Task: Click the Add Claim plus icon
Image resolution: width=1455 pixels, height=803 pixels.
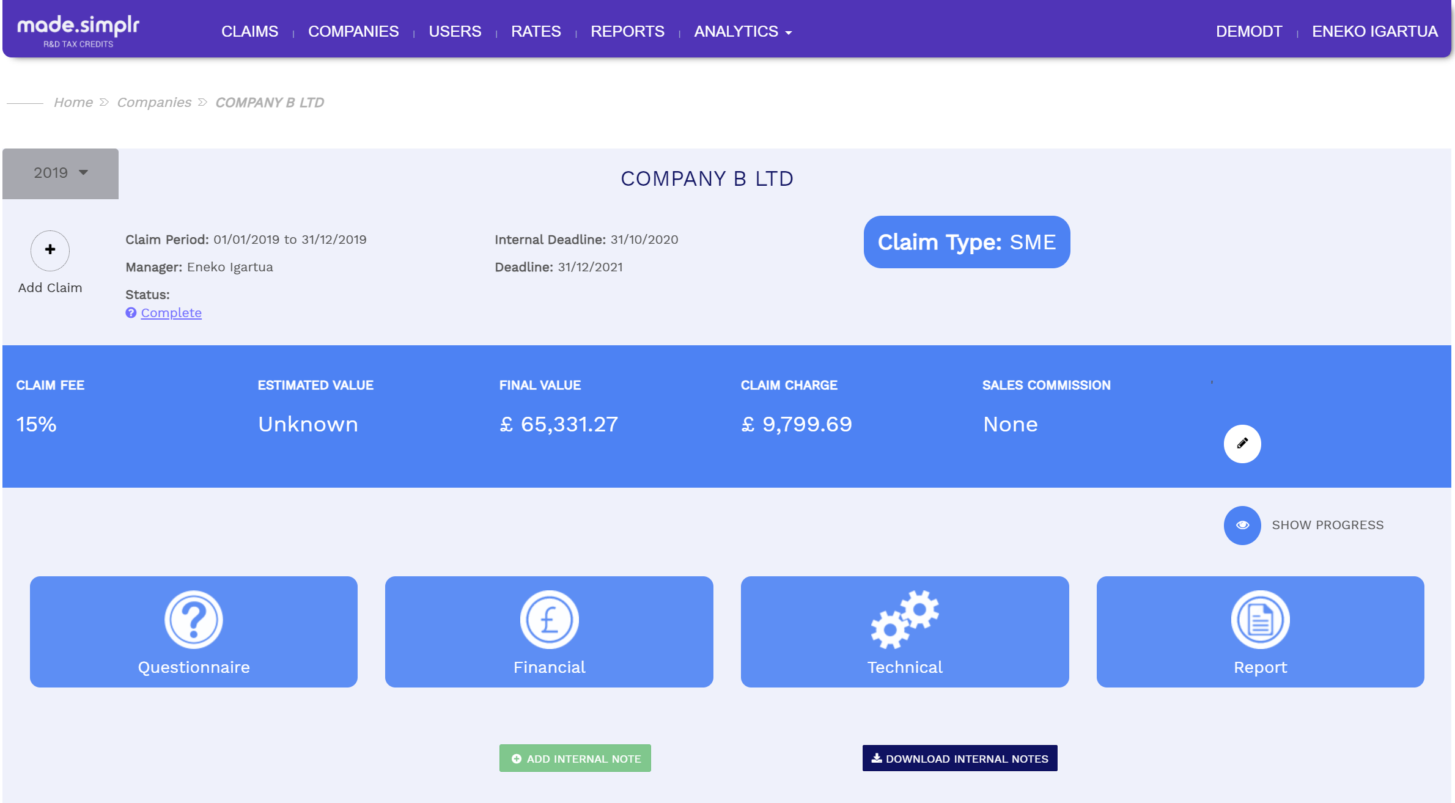Action: (x=50, y=251)
